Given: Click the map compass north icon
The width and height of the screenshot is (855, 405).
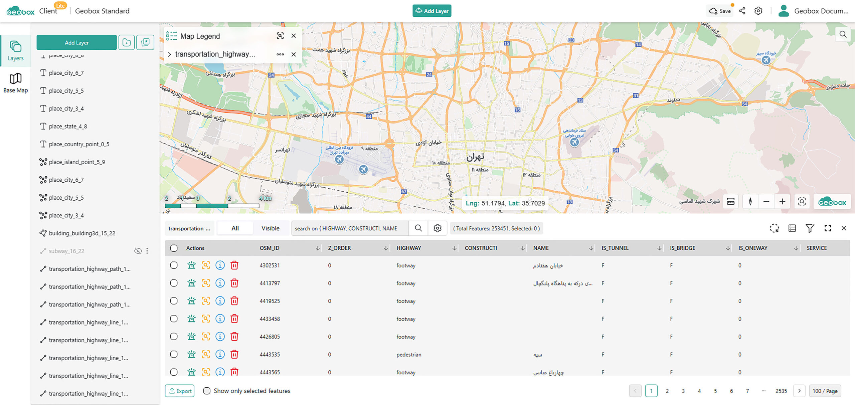Looking at the screenshot, I should pyautogui.click(x=750, y=201).
